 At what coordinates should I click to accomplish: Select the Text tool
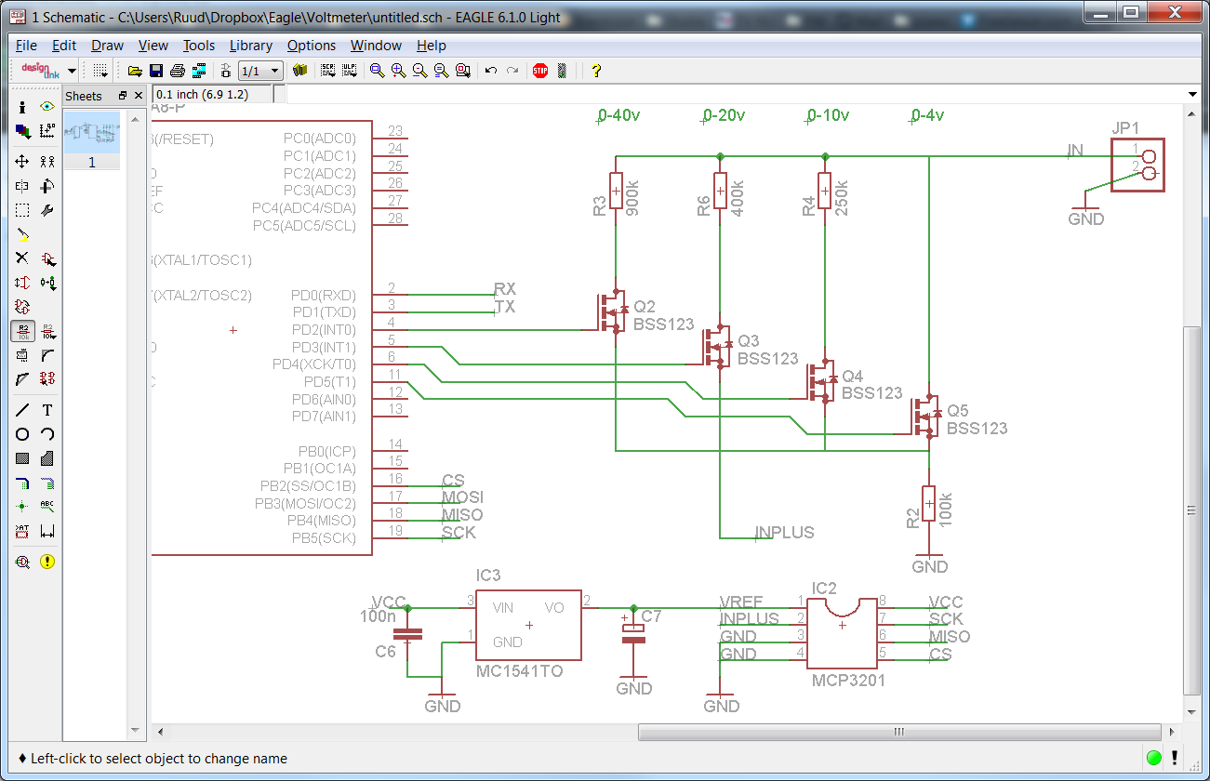coord(47,409)
